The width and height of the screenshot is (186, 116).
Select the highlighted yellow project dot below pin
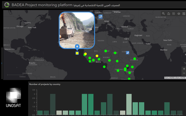(x=77, y=53)
